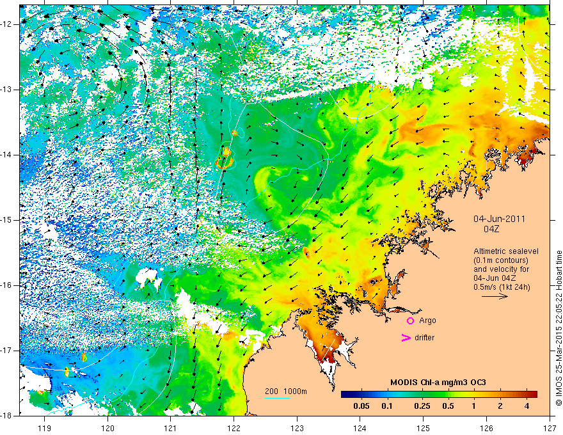563x435 pixels.
Task: Click the 0.5m/s reference velocity arrow
Action: 495,296
